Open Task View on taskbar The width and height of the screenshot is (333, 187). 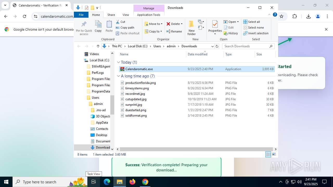(x=94, y=182)
